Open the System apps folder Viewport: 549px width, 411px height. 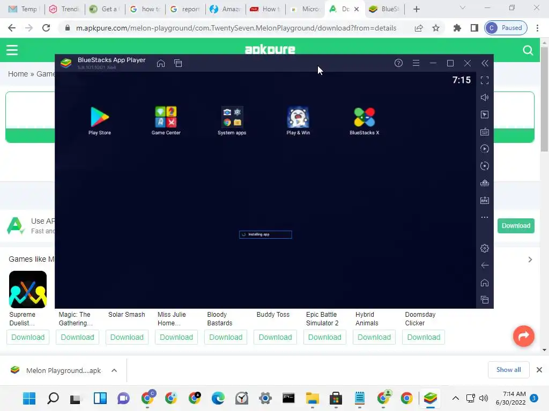(x=232, y=120)
